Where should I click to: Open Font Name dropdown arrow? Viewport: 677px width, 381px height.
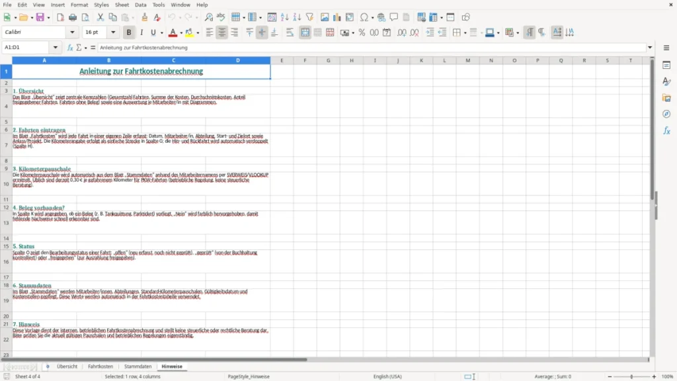coord(72,32)
